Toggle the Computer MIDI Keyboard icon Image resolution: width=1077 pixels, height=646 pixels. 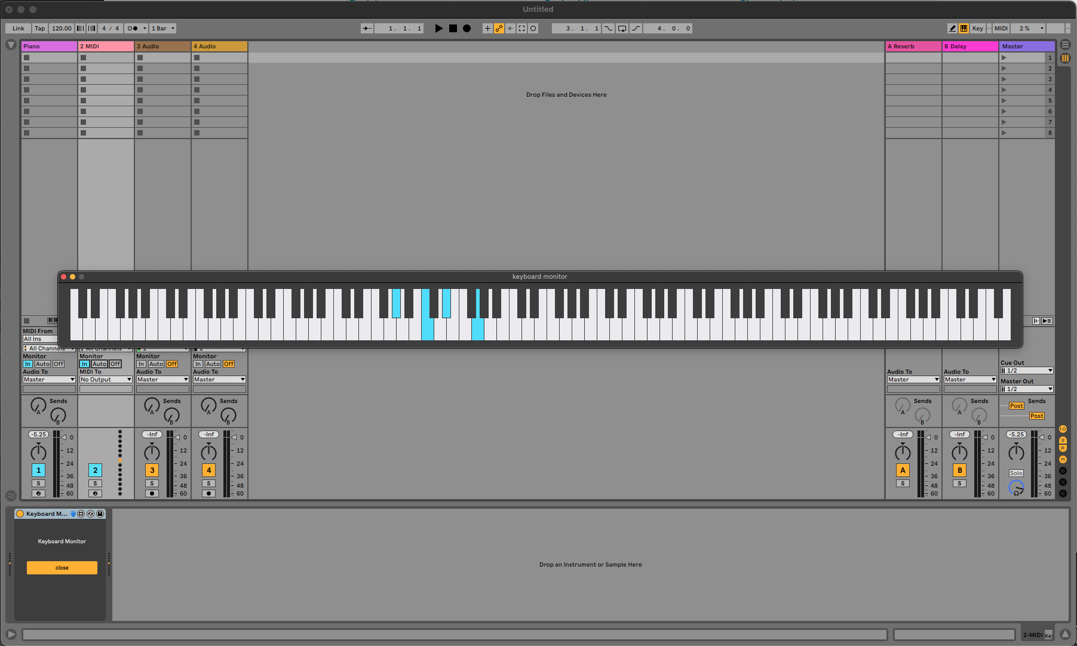tap(964, 28)
